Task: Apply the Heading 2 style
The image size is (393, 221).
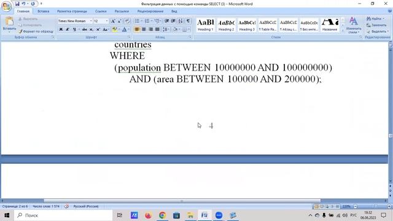Action: tap(226, 25)
